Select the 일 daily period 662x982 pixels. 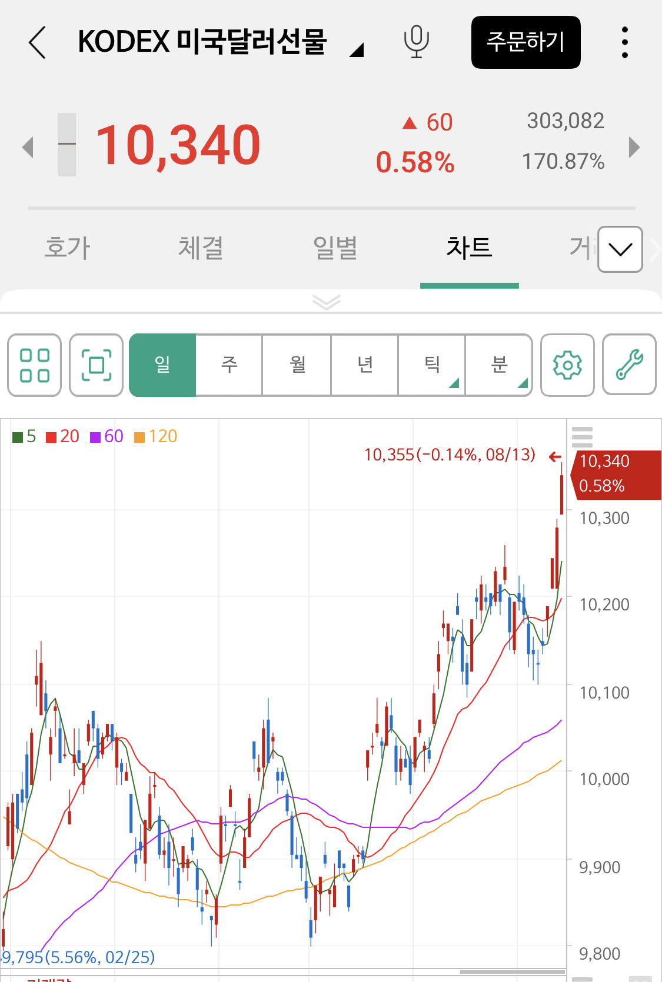pyautogui.click(x=162, y=365)
